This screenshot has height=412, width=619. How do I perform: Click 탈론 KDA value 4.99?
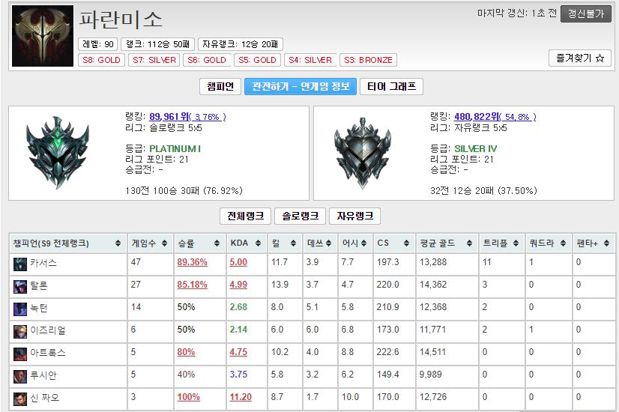pyautogui.click(x=238, y=285)
